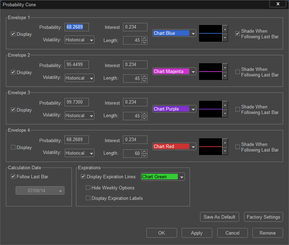This screenshot has width=289, height=245.
Task: Increase Envelope 1 line thickness with up arrow
Action: (x=225, y=29)
